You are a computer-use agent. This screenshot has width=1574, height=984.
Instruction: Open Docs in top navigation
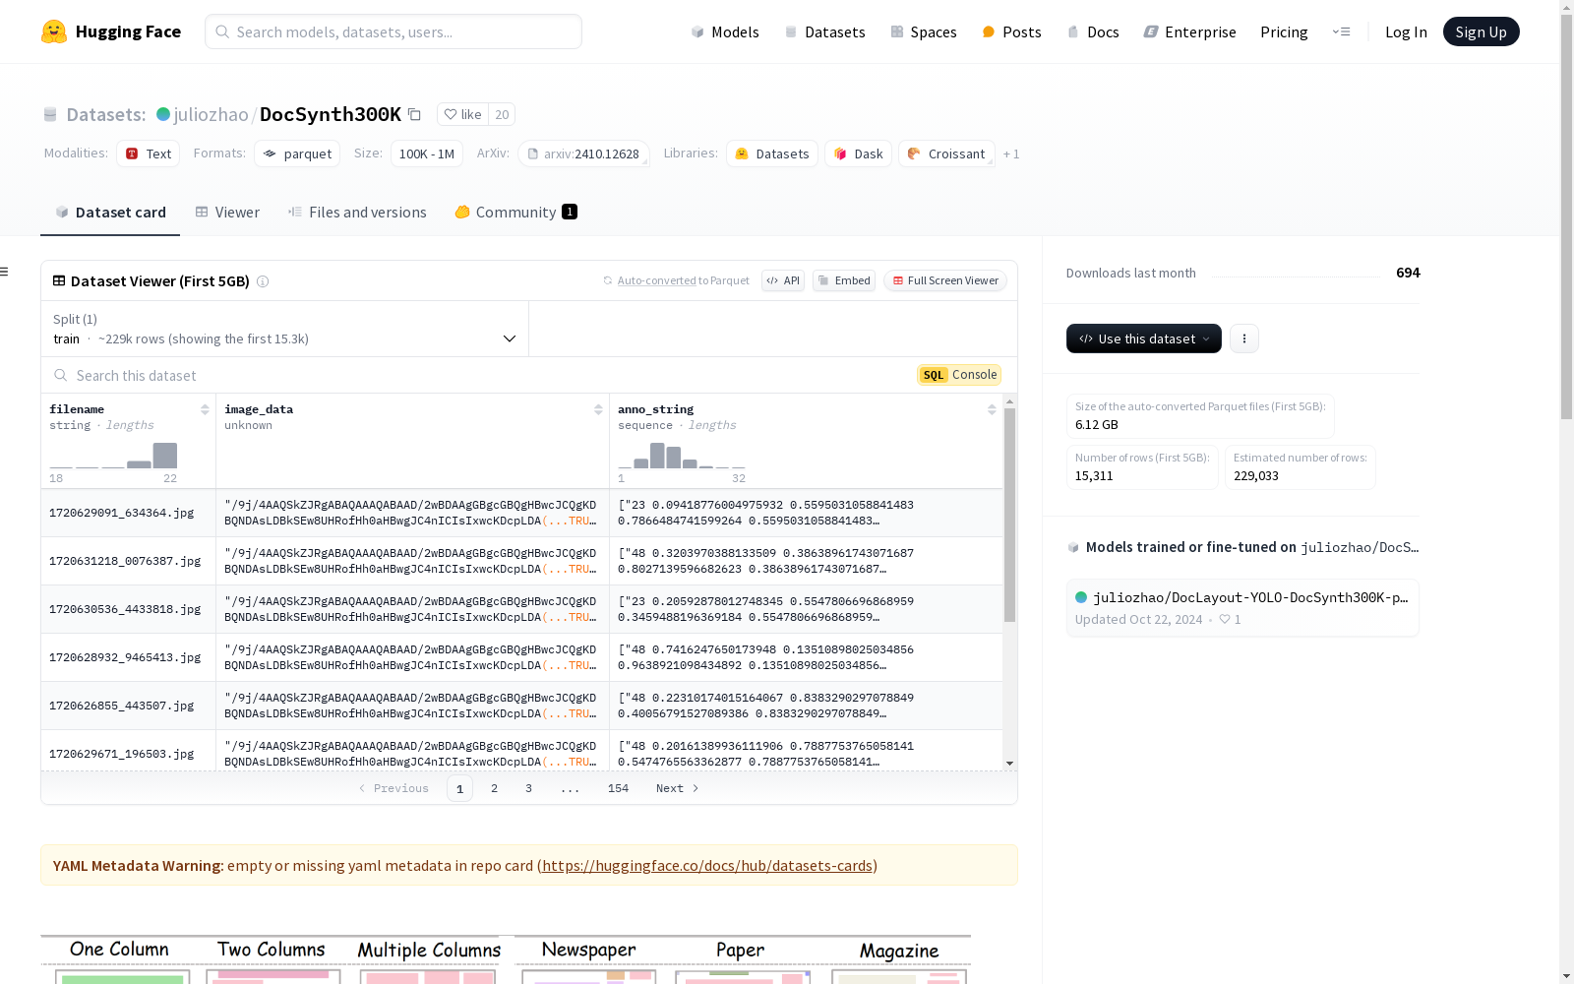[1093, 31]
